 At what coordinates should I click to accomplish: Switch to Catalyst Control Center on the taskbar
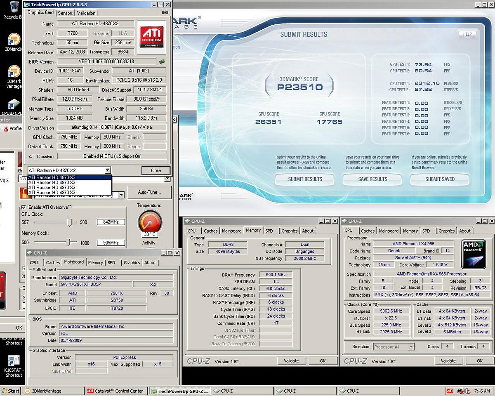point(117,391)
